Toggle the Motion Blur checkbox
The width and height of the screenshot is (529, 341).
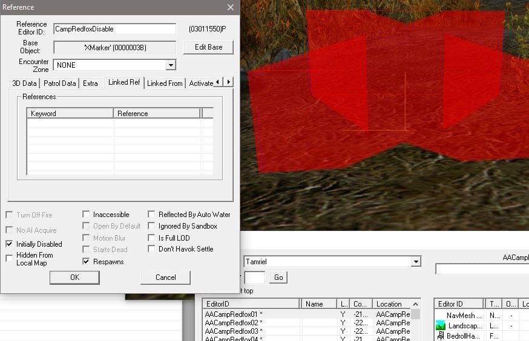coord(86,238)
